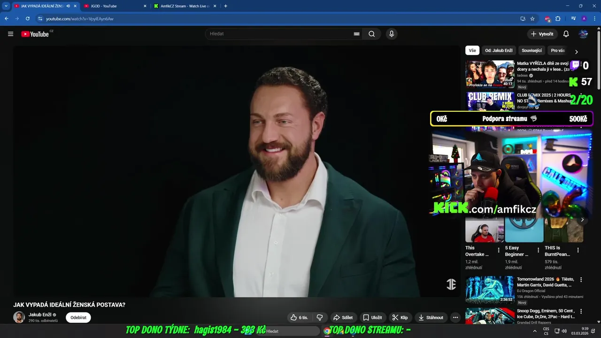
Task: Dislike the video with thumbs down
Action: tap(320, 317)
